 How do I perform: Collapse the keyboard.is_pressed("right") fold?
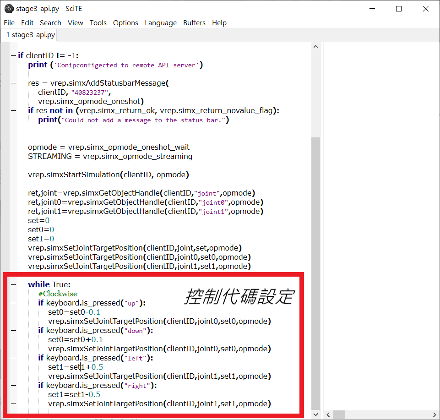click(13, 386)
